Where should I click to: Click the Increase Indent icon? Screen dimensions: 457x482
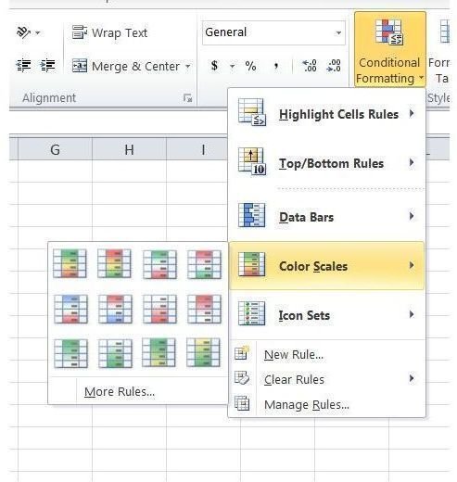pyautogui.click(x=47, y=66)
